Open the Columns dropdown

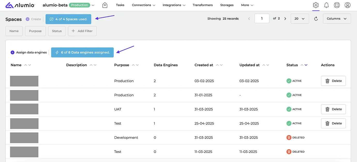(x=337, y=19)
